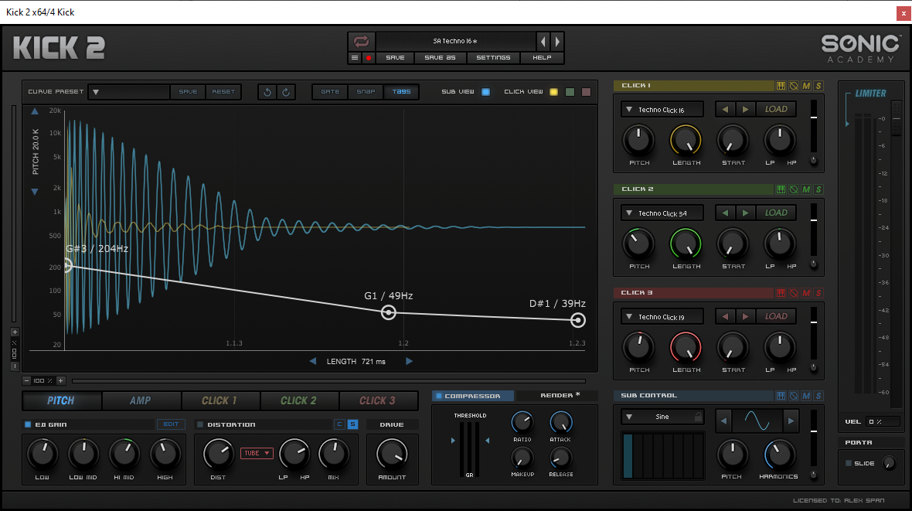Toggle Click 2 keyboard tracking icon
The image size is (912, 511).
click(x=781, y=189)
